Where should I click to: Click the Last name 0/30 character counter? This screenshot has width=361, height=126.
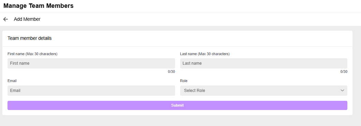coord(344,72)
